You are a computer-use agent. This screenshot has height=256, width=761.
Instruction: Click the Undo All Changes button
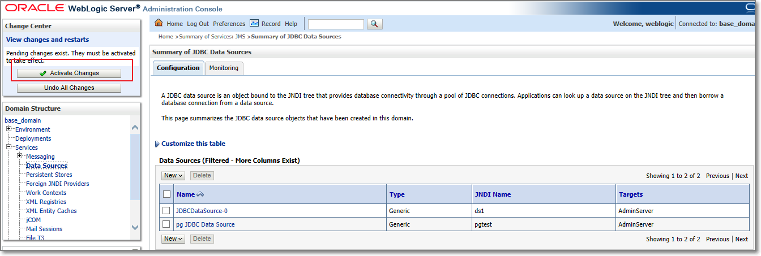click(x=69, y=88)
